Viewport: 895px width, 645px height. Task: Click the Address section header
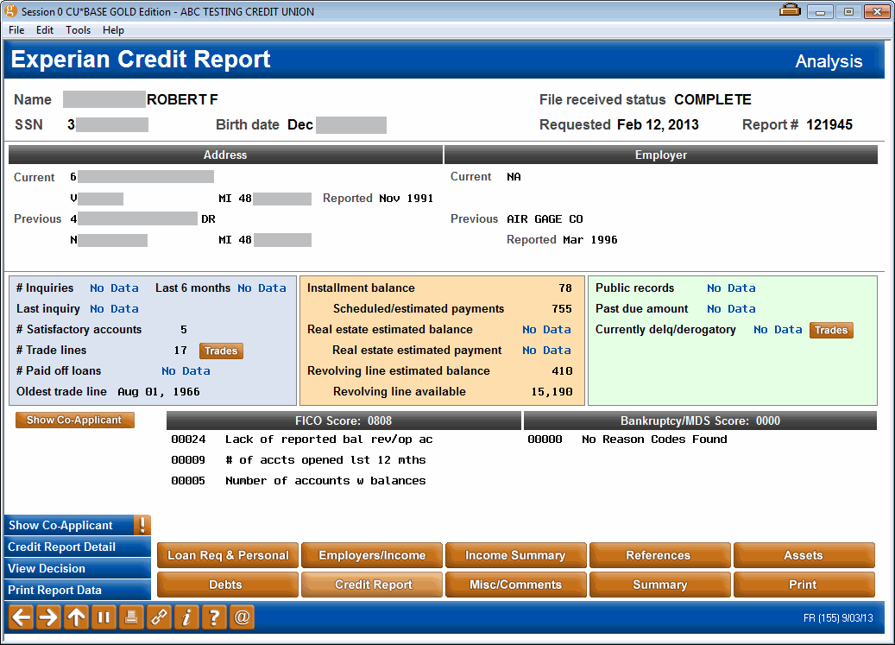225,155
